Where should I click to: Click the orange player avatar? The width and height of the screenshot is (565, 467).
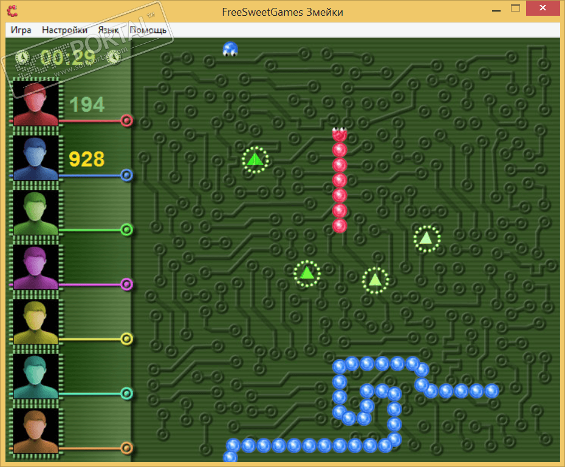pos(36,431)
